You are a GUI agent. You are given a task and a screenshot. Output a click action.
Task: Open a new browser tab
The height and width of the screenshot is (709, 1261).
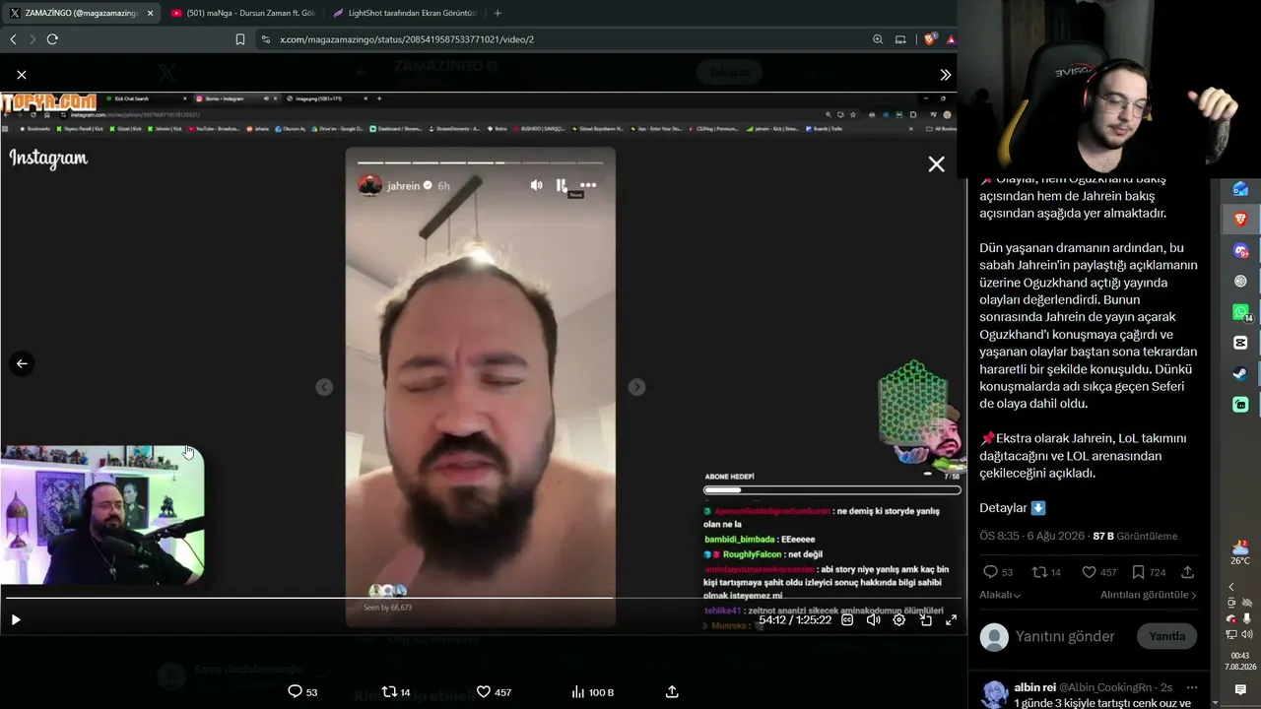pyautogui.click(x=498, y=13)
